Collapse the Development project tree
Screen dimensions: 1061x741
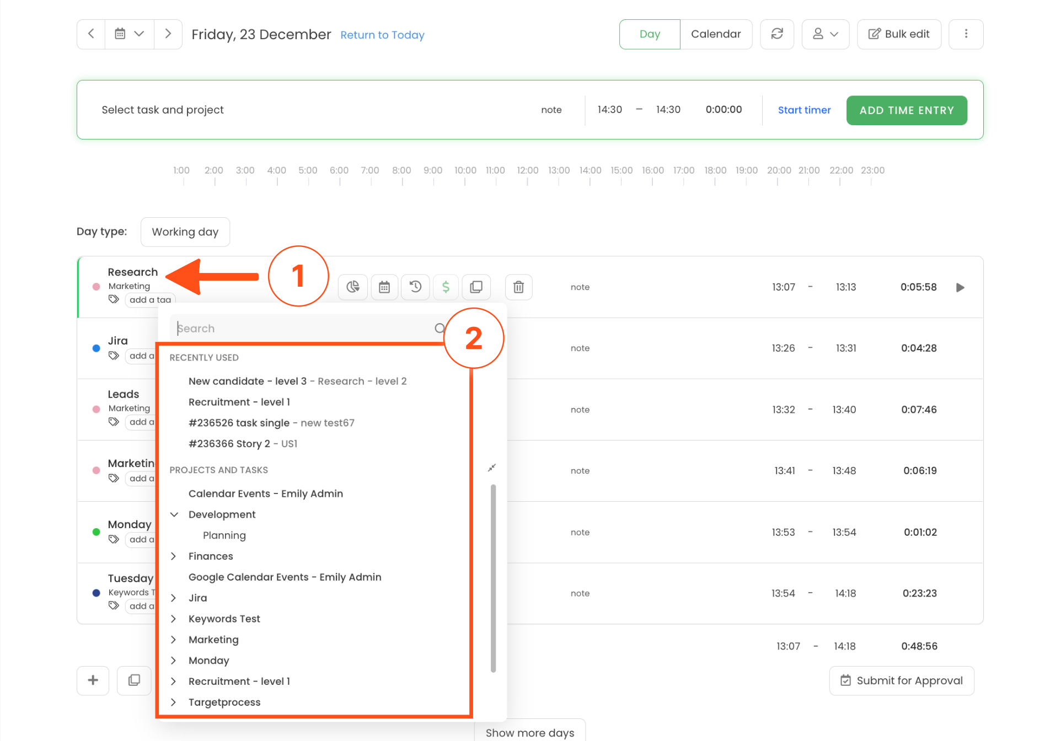click(x=174, y=514)
